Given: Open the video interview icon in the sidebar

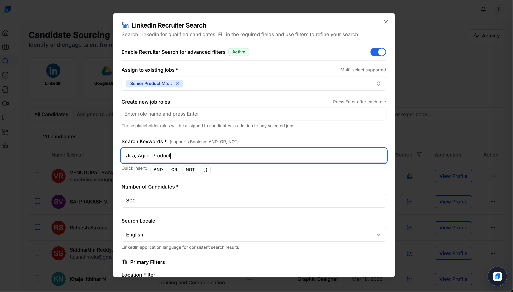Looking at the screenshot, I should [6, 104].
